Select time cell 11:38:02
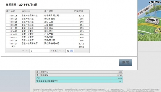 (13, 34)
